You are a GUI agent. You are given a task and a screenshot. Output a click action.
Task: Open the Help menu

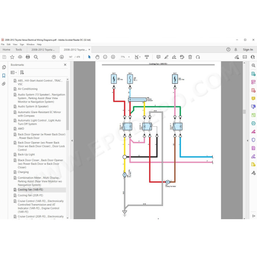pyautogui.click(x=39, y=44)
